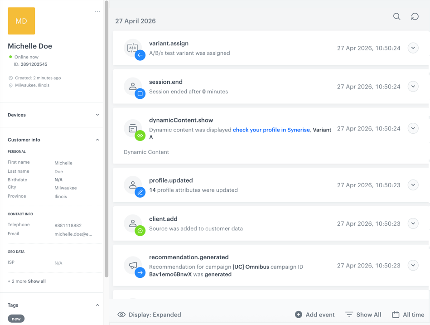Expand the Devices section
Image resolution: width=430 pixels, height=325 pixels.
point(97,115)
